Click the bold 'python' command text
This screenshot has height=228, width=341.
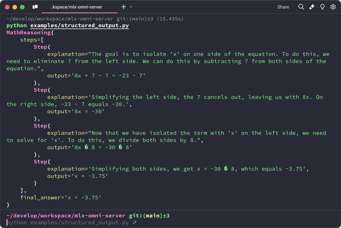click(x=17, y=26)
